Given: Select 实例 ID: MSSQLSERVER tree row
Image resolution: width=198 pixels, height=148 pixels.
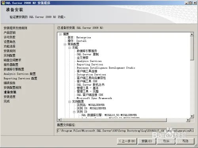Looking at the screenshot, I should pyautogui.click(x=91, y=109).
